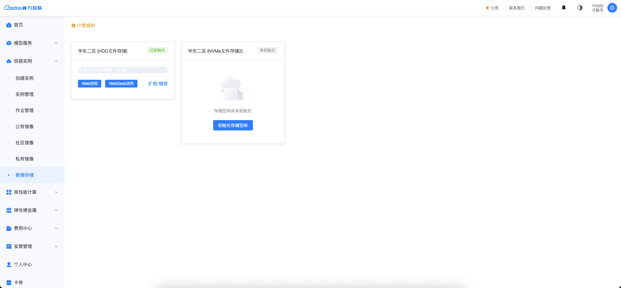Click the 高性能计算 grid icon
The height and width of the screenshot is (288, 621).
pyautogui.click(x=9, y=192)
